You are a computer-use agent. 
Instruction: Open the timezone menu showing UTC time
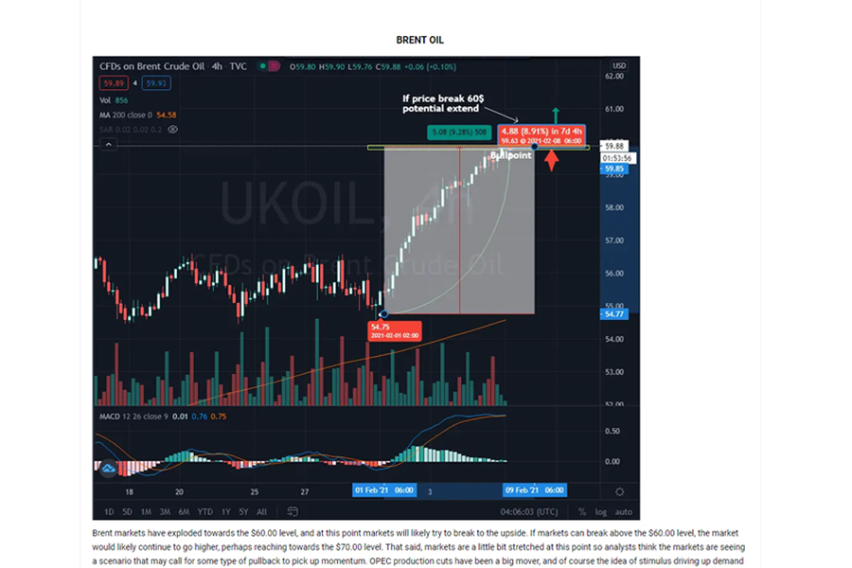[x=530, y=512]
